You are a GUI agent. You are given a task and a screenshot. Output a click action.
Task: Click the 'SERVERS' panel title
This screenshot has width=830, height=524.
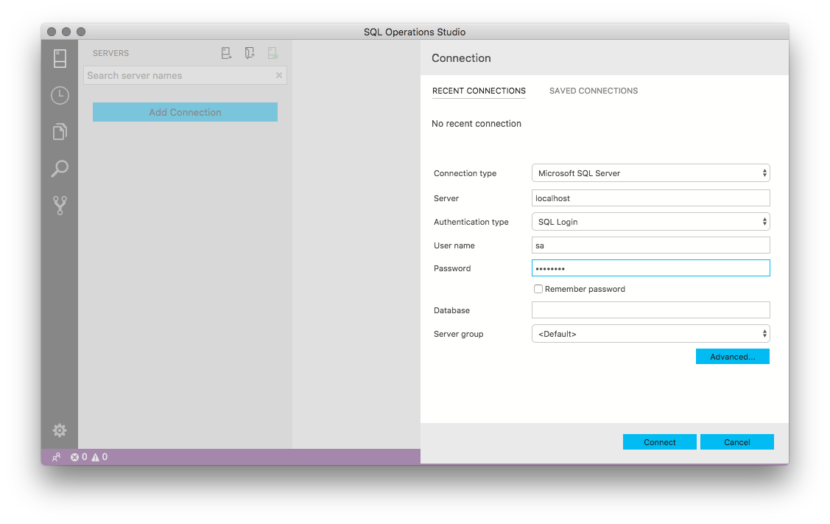tap(110, 53)
